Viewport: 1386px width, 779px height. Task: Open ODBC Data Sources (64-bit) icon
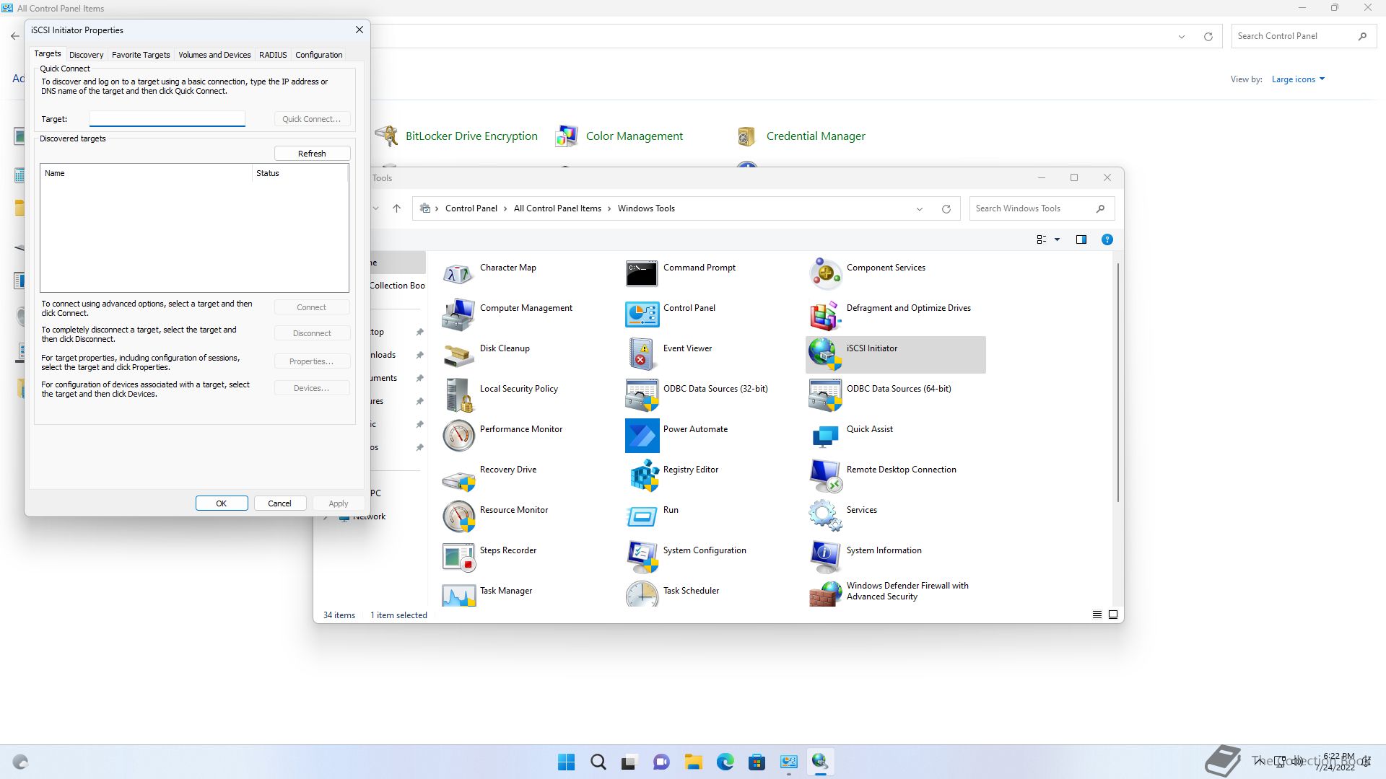pos(825,395)
